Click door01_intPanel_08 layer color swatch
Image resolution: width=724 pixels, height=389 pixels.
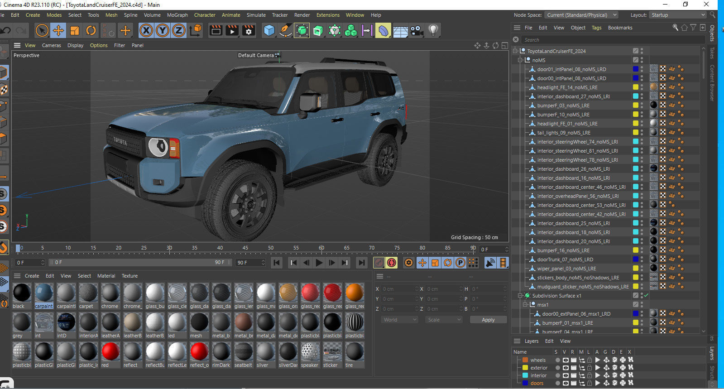coord(636,69)
